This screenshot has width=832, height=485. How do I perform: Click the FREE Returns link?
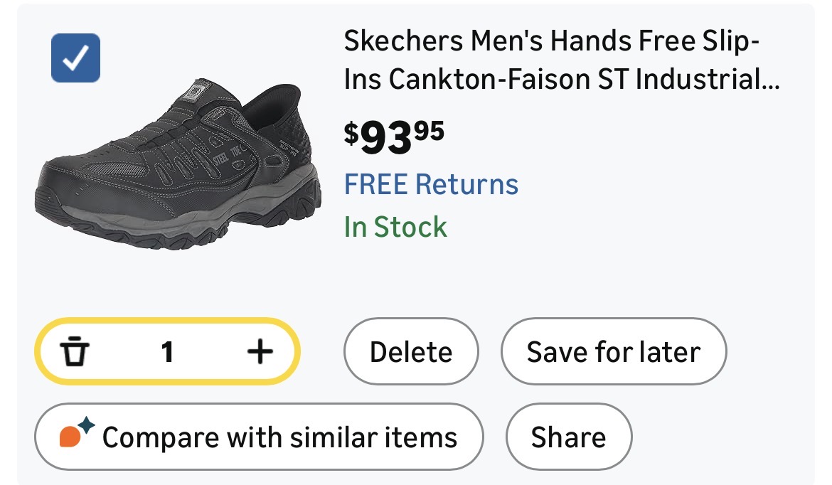(x=431, y=185)
